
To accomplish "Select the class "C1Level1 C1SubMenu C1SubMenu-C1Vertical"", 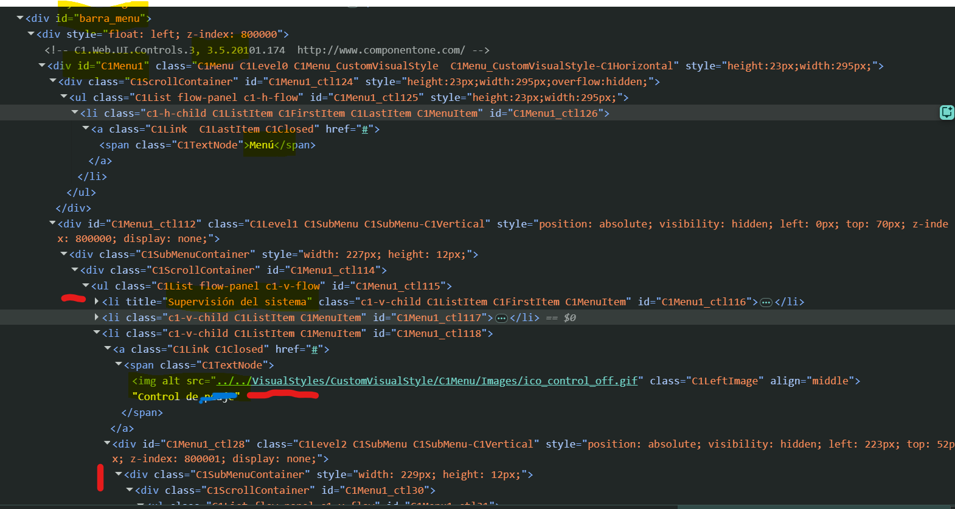I will [367, 224].
